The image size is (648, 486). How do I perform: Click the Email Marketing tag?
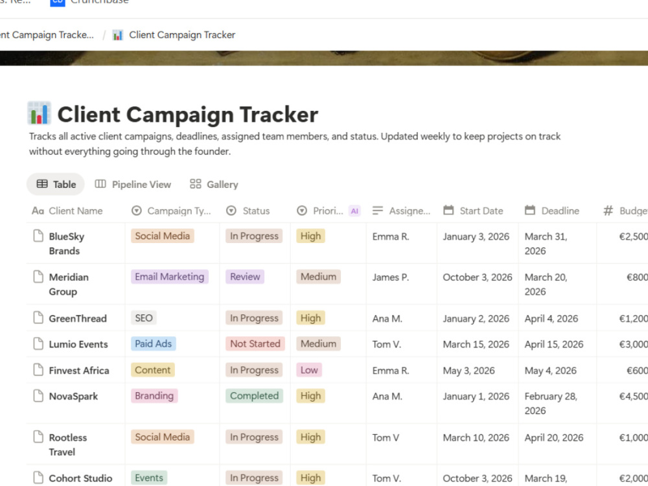point(169,277)
